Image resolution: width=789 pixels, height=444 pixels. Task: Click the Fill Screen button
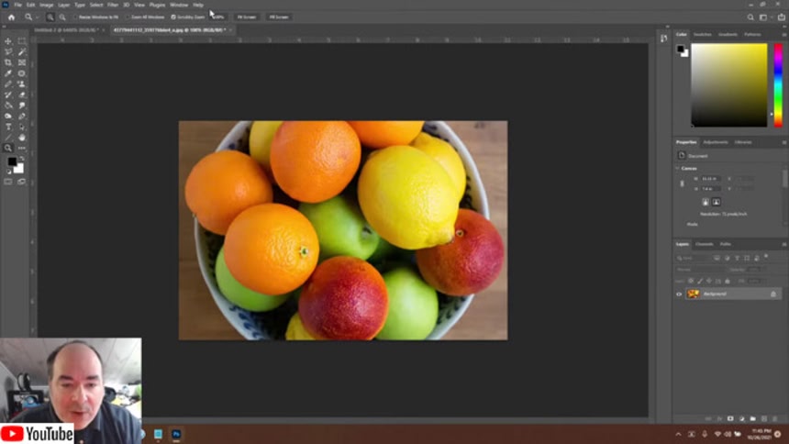(276, 17)
